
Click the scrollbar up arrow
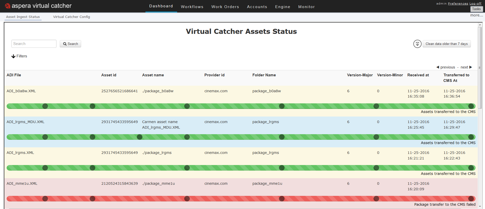(480, 25)
